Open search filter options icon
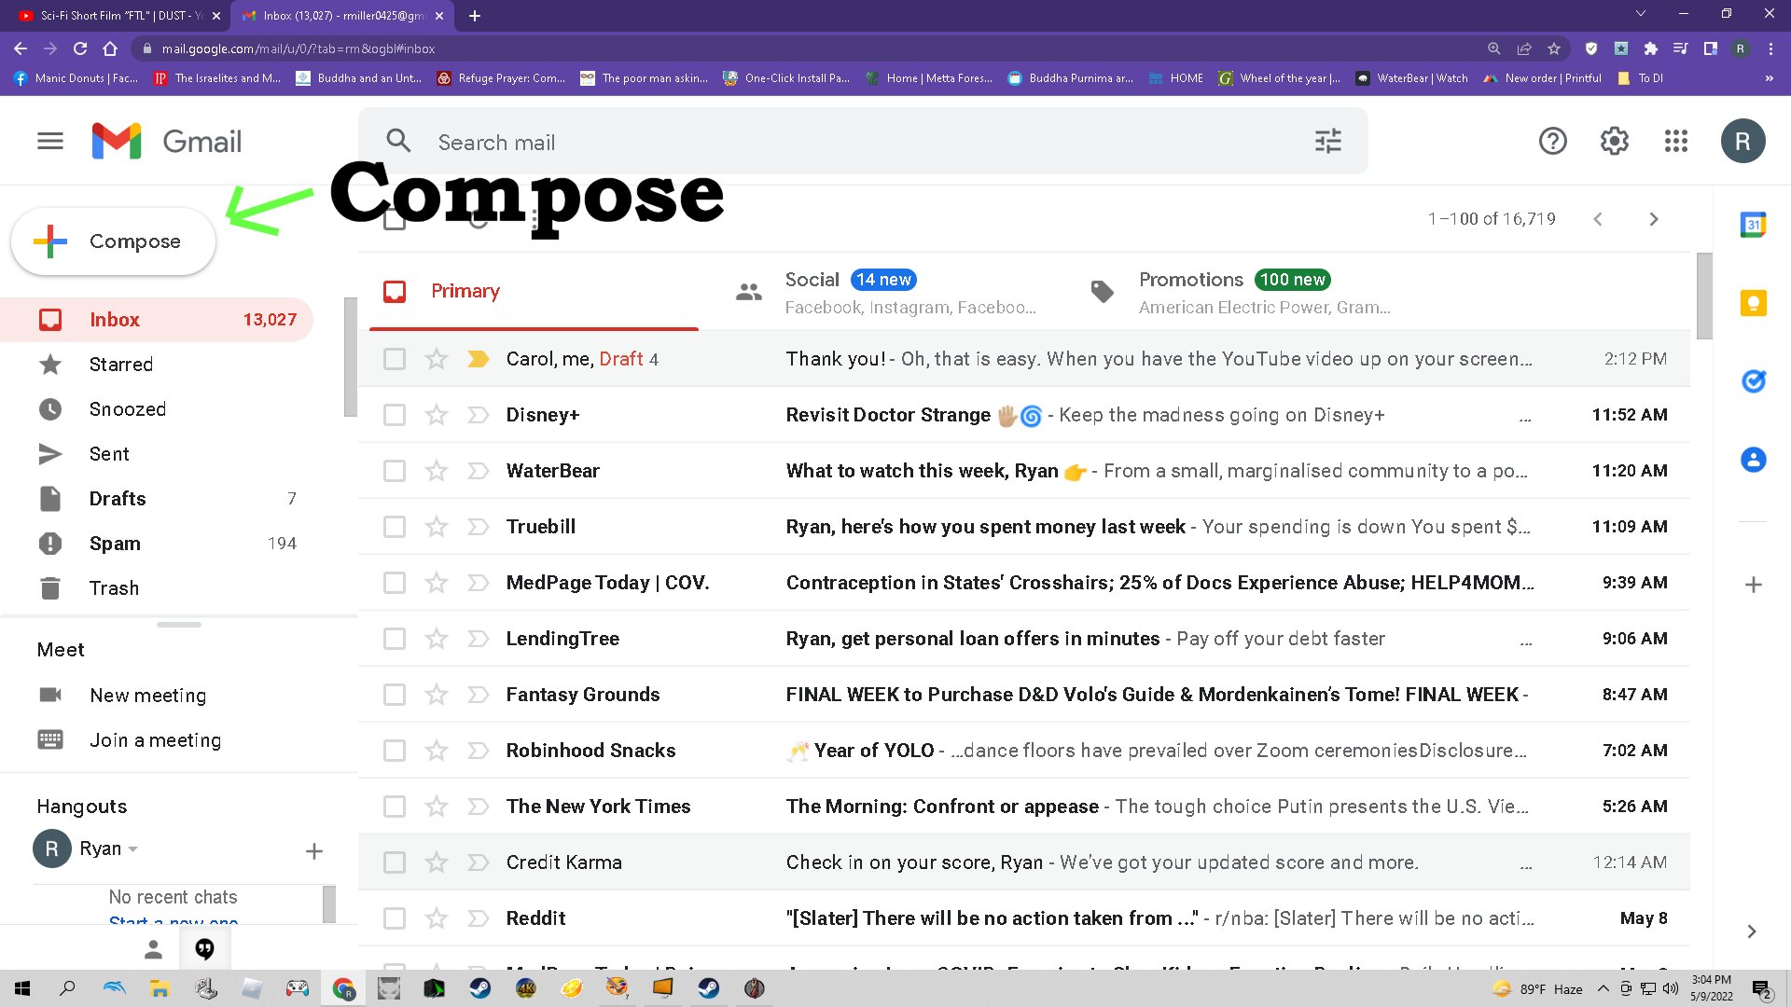The image size is (1791, 1007). [1327, 141]
